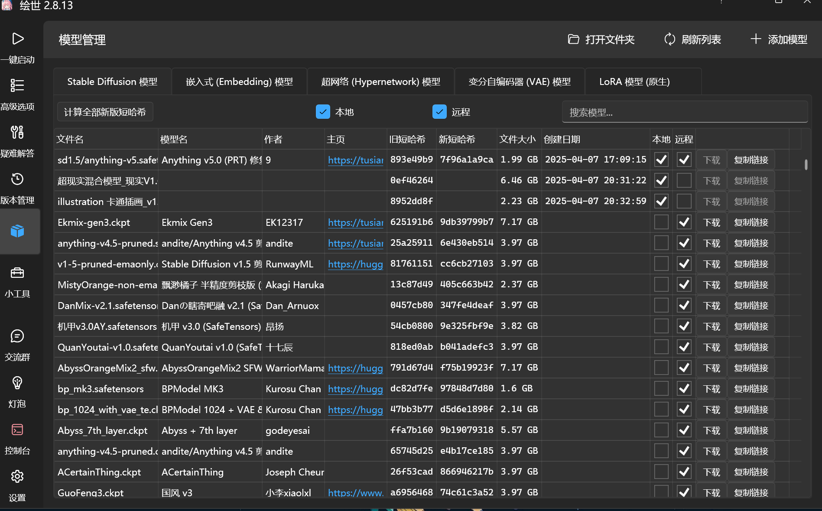
Task: Open 高级选项 list icon in sidebar
Action: pos(17,85)
